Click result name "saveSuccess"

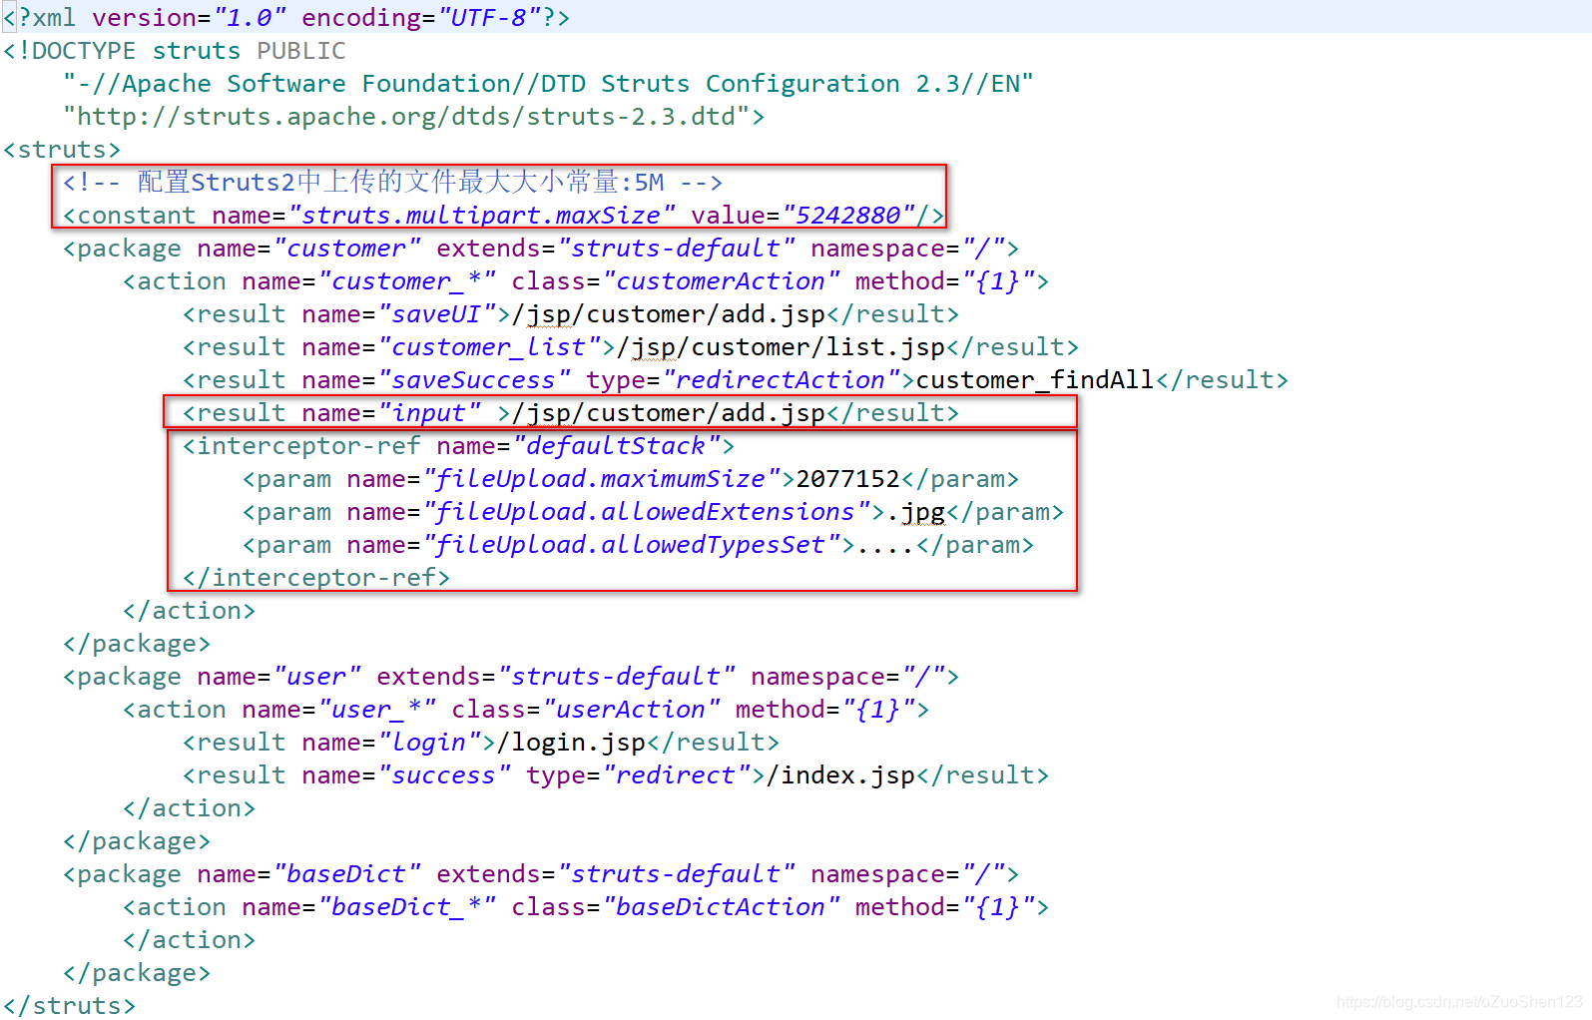pyautogui.click(x=474, y=380)
